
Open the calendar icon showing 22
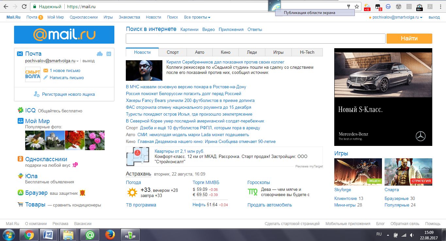(109, 54)
